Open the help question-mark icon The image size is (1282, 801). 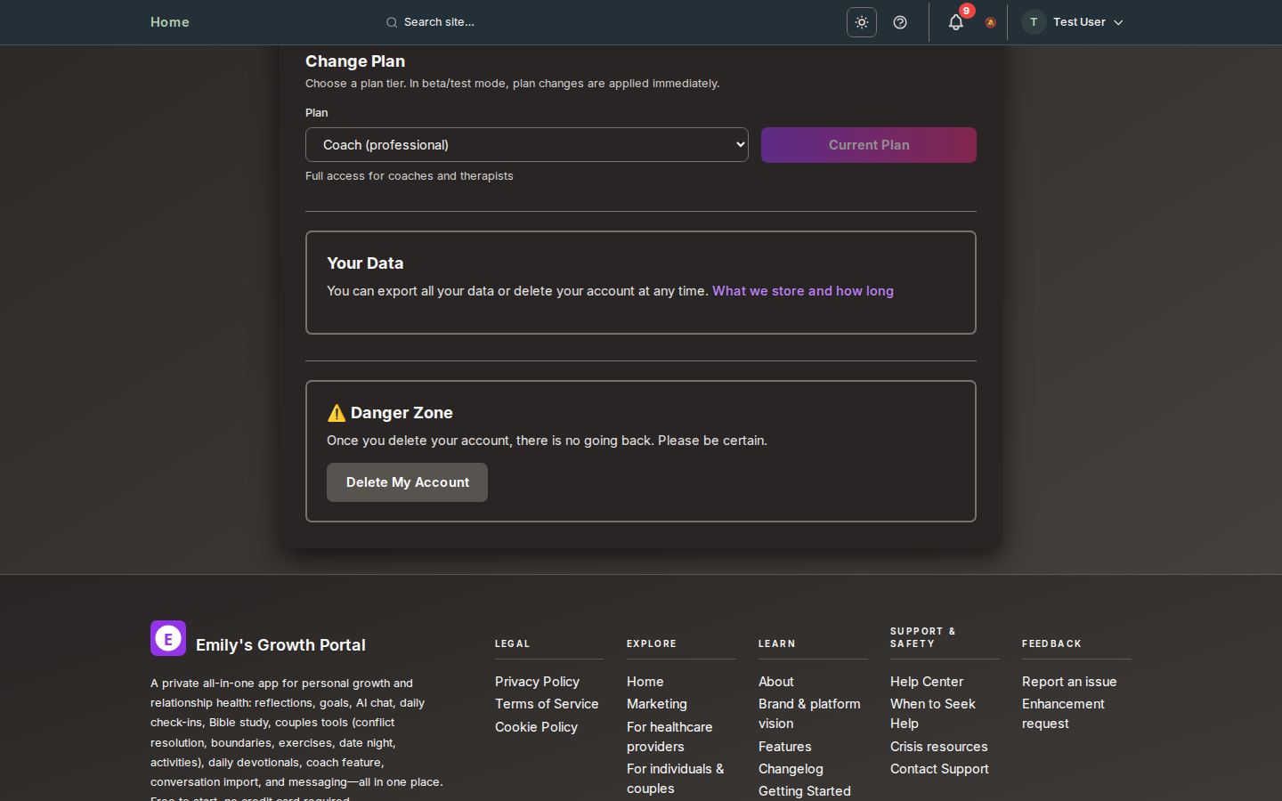pos(899,22)
